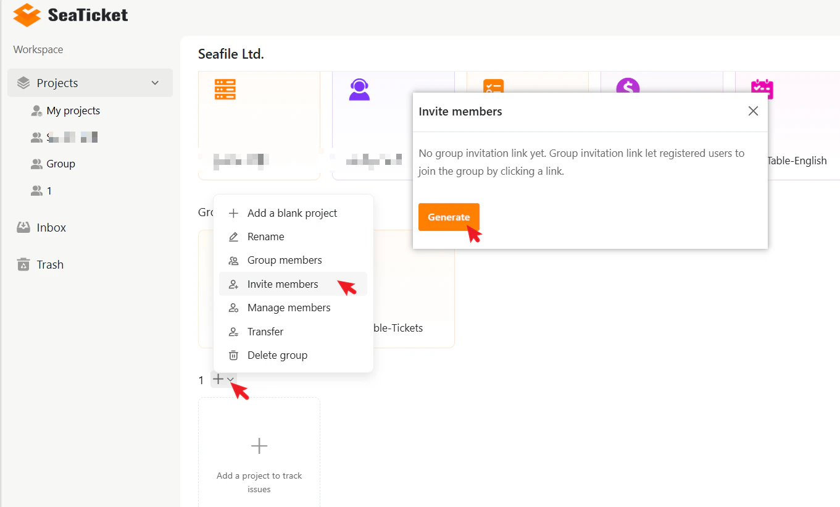Open the Inbox icon in sidebar
840x507 pixels.
coord(23,227)
